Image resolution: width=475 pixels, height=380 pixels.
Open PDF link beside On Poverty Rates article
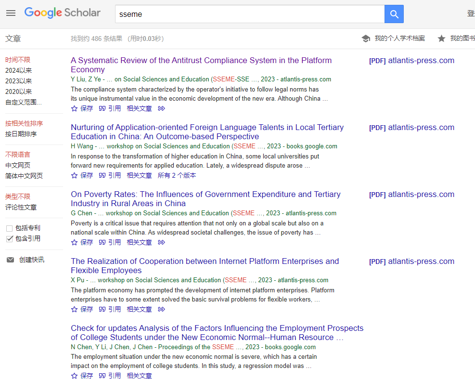point(411,195)
